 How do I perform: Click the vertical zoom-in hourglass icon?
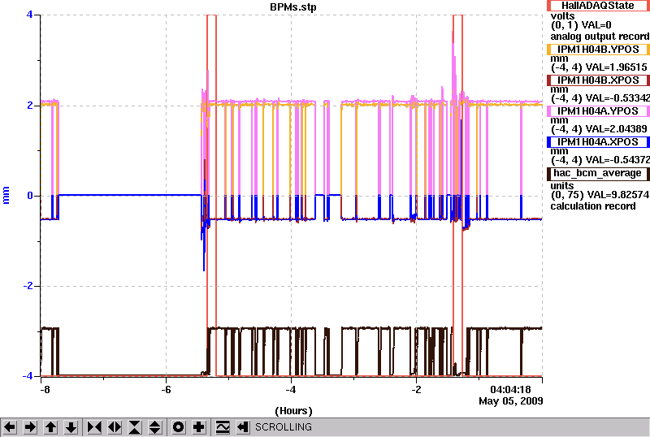(x=135, y=427)
